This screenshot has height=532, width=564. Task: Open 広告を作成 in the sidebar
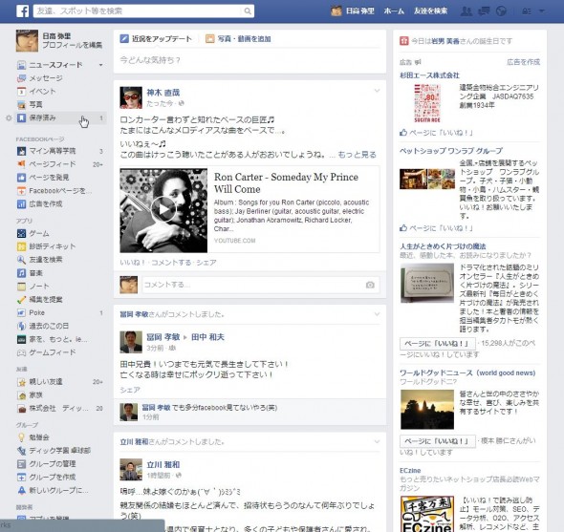click(46, 203)
